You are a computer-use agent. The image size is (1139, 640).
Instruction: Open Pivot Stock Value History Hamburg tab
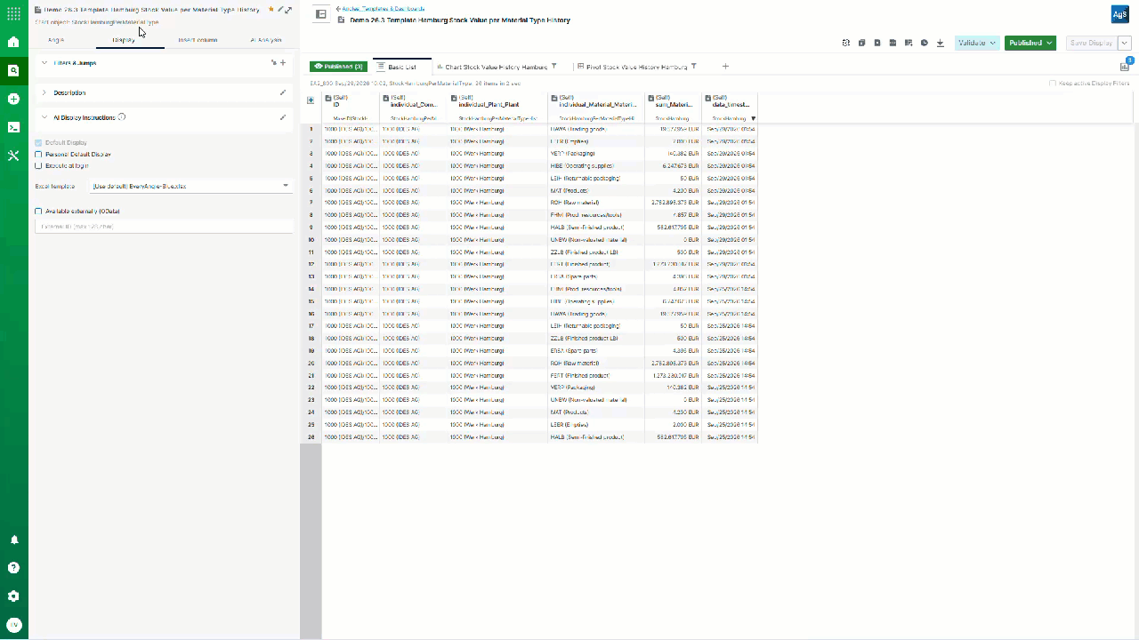636,67
